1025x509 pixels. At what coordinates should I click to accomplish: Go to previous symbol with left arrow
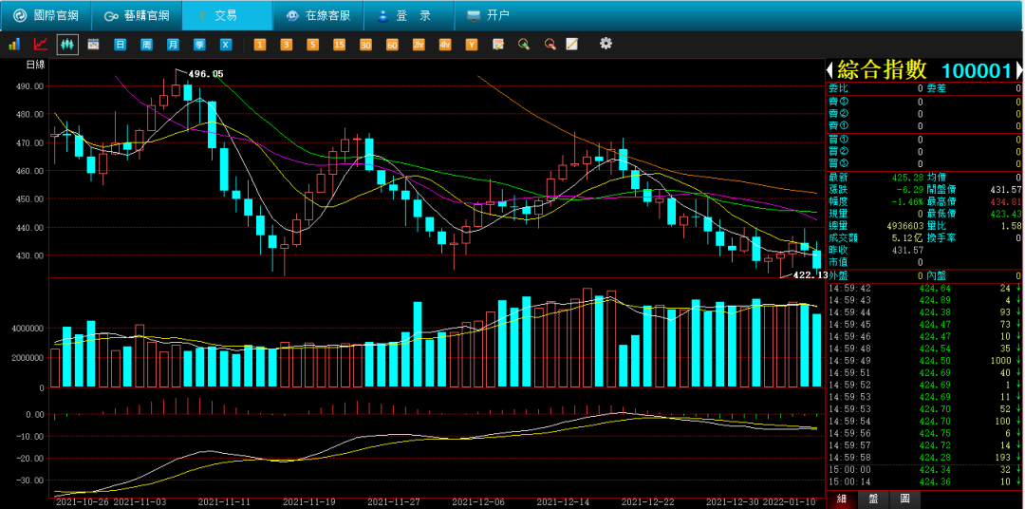(x=830, y=70)
